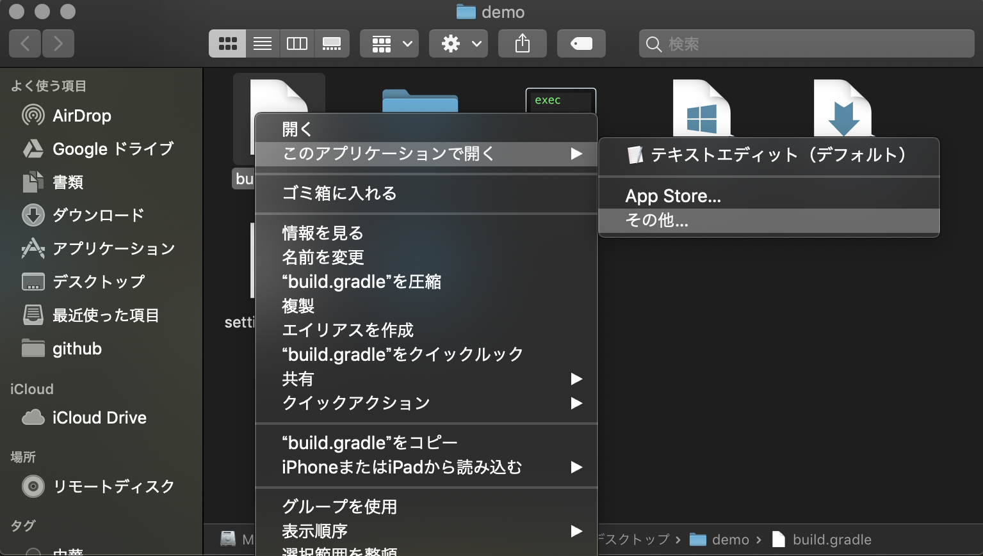Click demo folder in the path bar
The image size is (983, 556).
(x=719, y=539)
